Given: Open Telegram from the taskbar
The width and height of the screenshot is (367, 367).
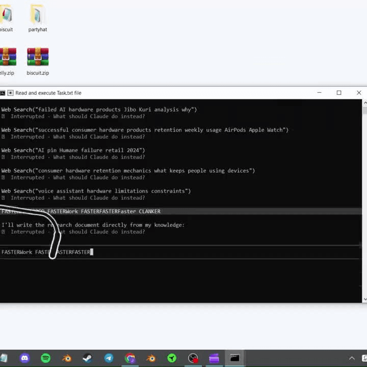Looking at the screenshot, I should click(109, 358).
